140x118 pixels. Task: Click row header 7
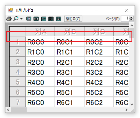pyautogui.click(x=18, y=102)
